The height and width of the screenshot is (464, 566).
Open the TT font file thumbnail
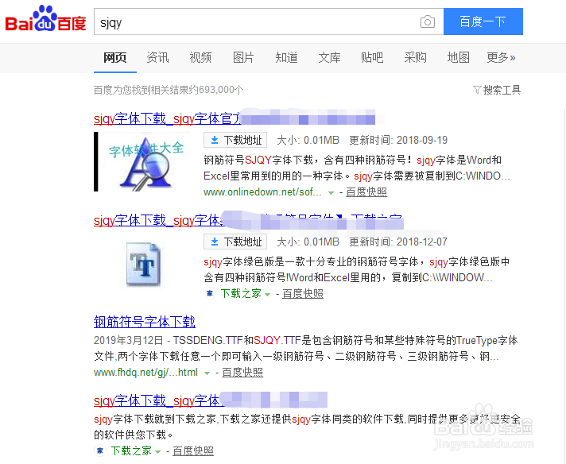coord(143,264)
